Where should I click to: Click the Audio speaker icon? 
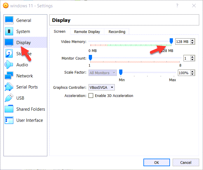click(9, 65)
